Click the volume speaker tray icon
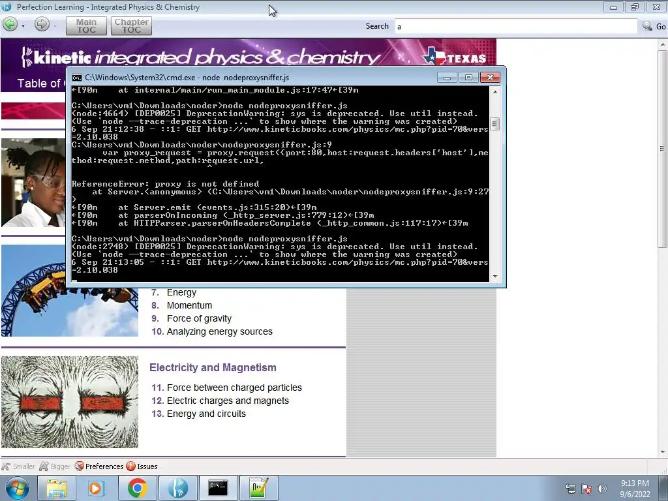The height and width of the screenshot is (501, 668). click(601, 489)
